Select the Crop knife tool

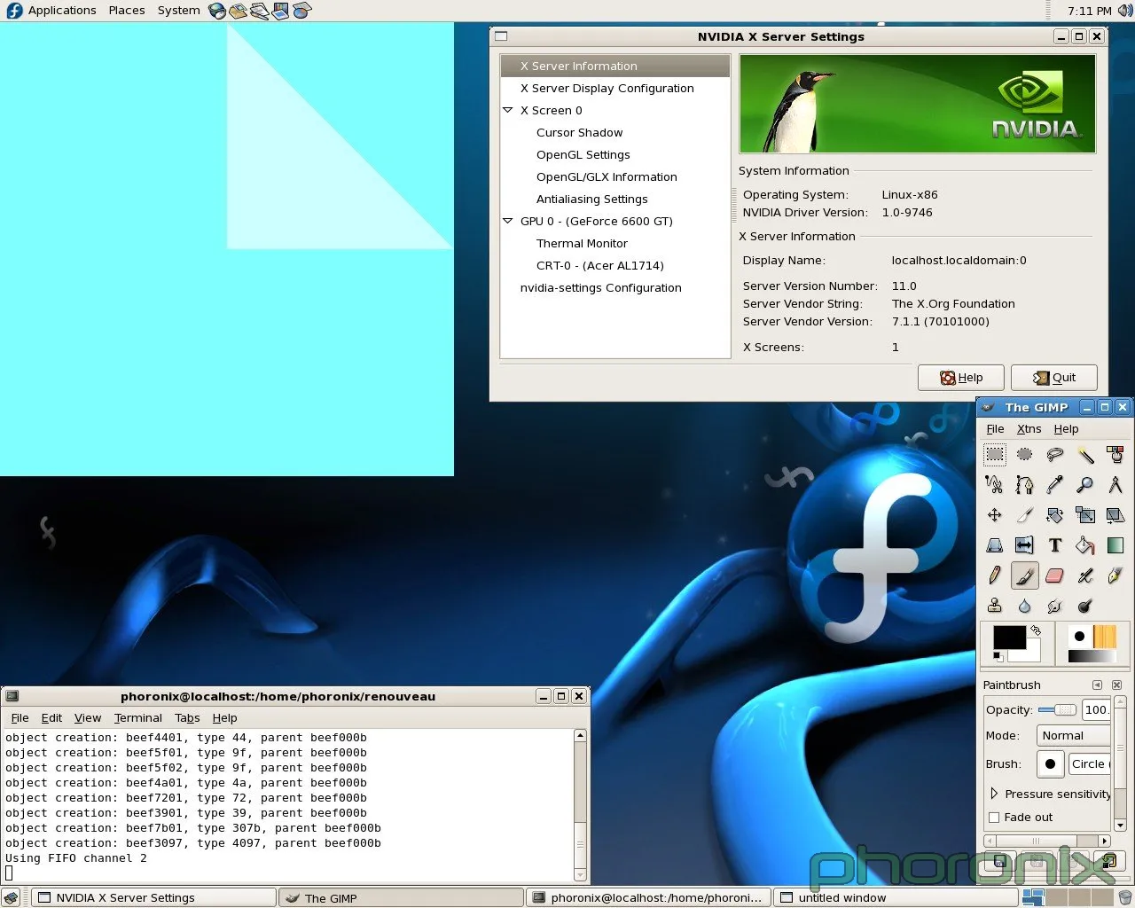pos(1025,515)
